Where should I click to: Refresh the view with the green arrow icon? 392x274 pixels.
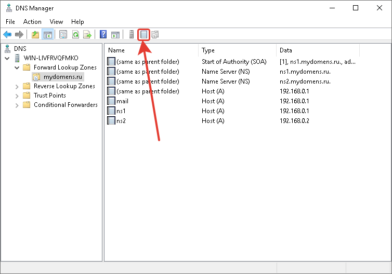click(x=75, y=34)
